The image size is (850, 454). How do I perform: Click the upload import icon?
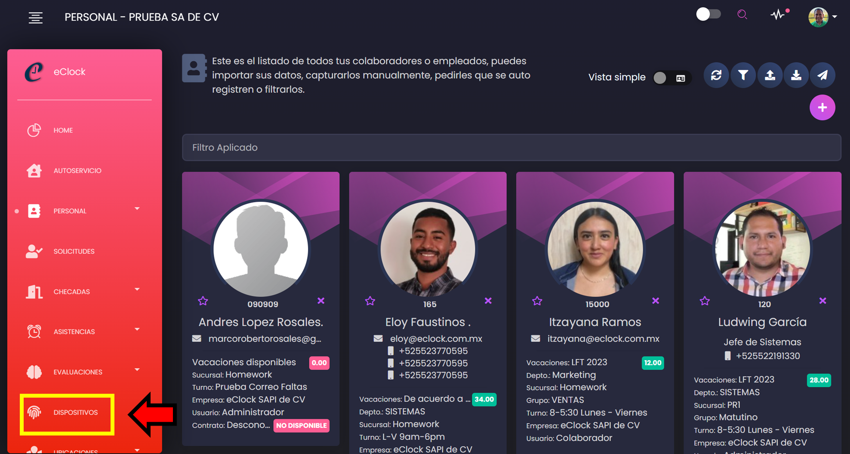pos(770,75)
